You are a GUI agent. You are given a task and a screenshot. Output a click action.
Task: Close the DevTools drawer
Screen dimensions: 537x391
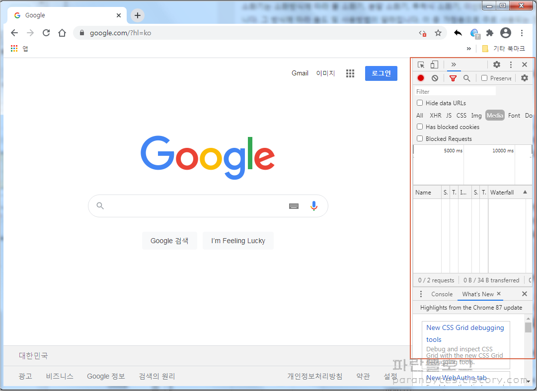[x=524, y=294]
